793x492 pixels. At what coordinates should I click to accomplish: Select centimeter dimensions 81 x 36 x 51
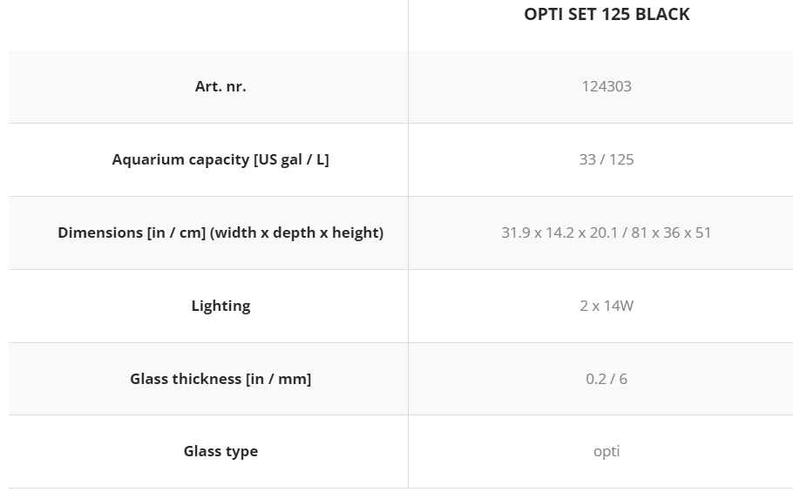tap(672, 233)
